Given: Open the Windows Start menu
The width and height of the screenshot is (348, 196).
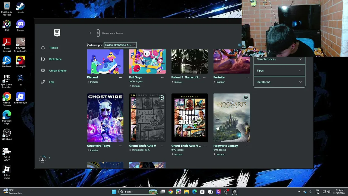Looking at the screenshot, I should [114, 192].
